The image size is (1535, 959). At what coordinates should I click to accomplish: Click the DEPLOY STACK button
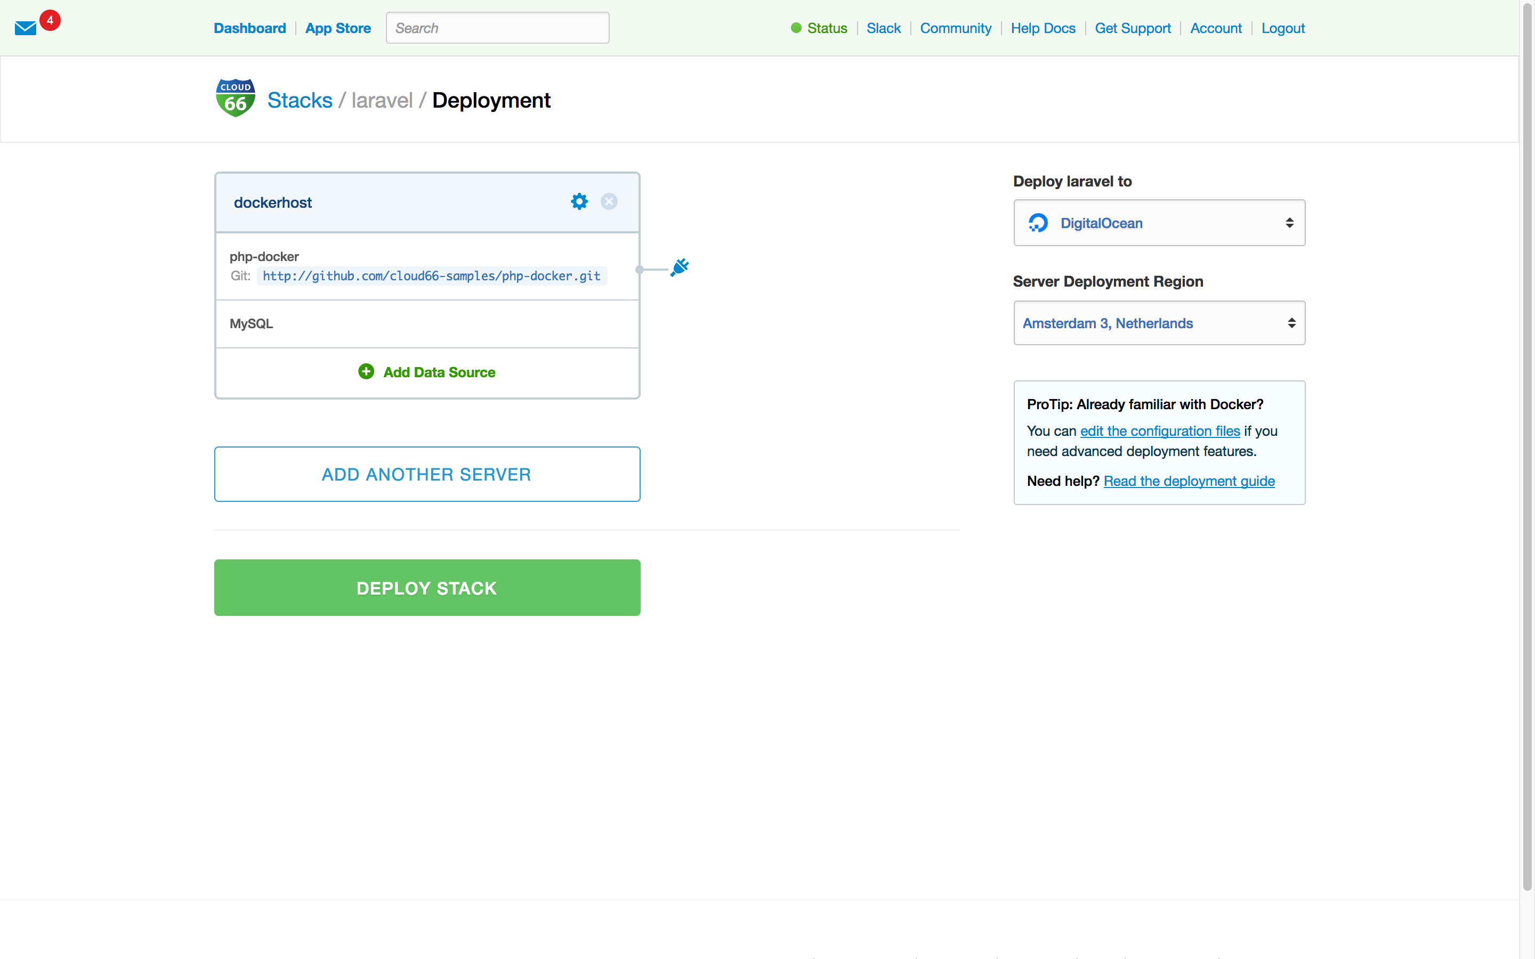(427, 587)
